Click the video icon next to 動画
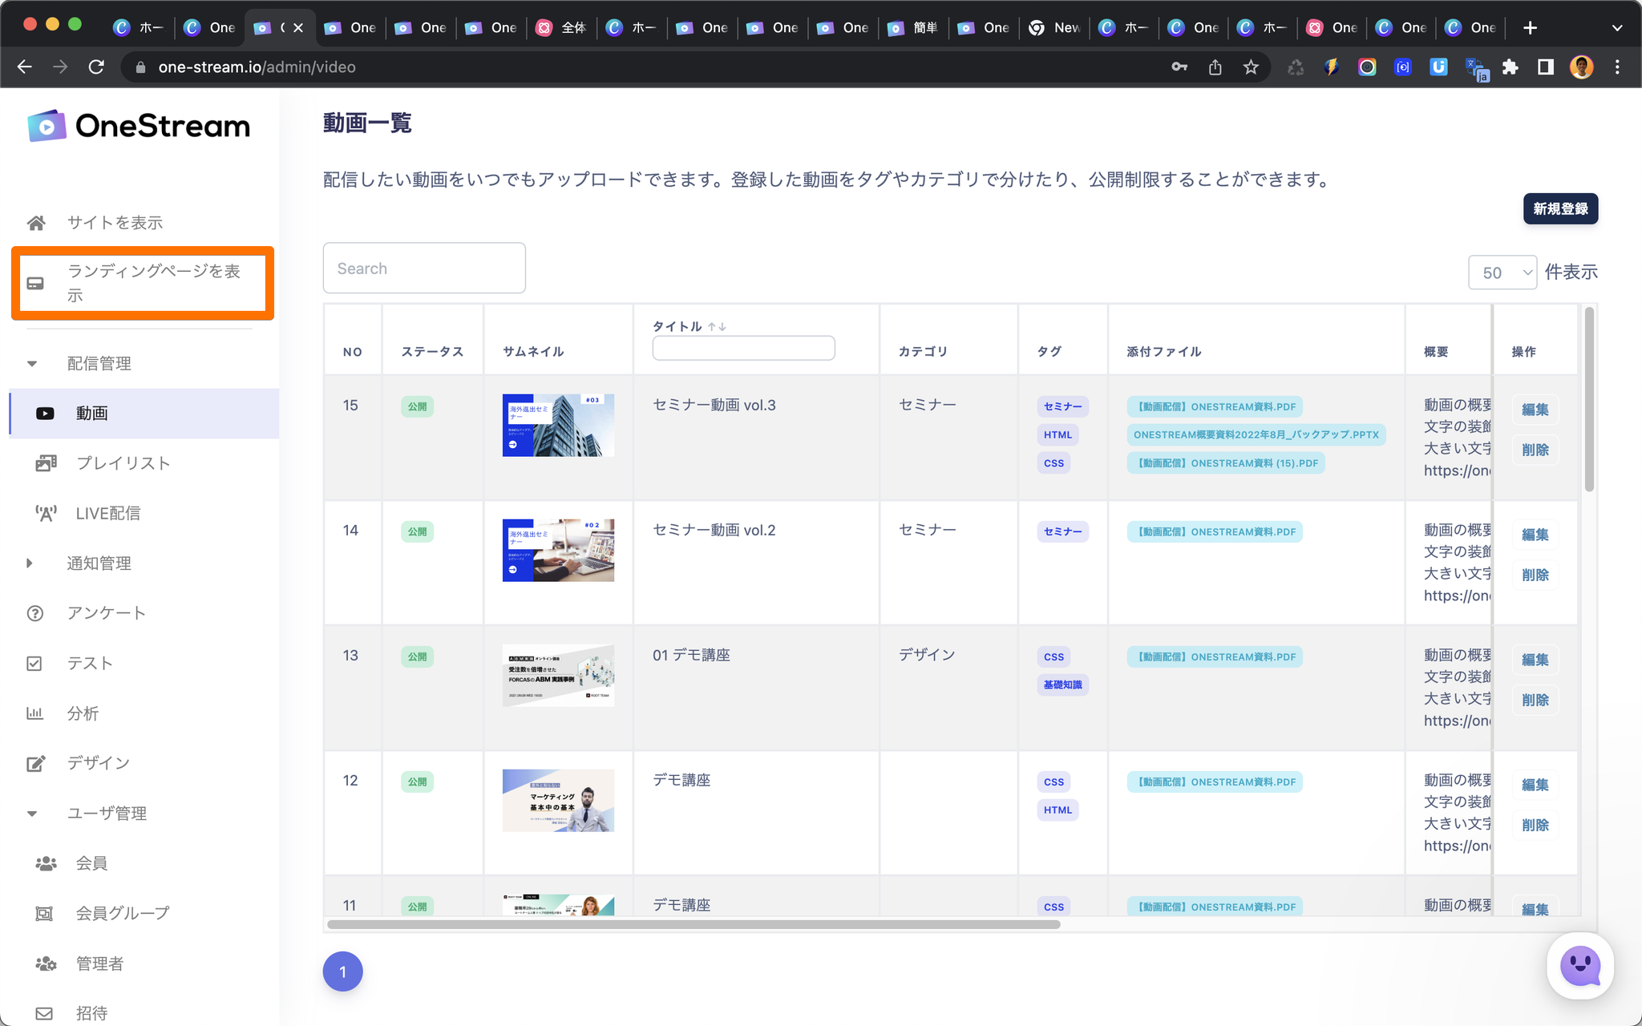 [x=45, y=414]
